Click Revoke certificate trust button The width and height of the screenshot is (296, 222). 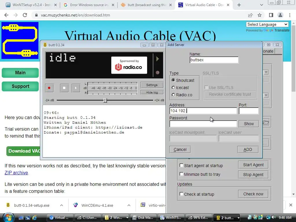coord(230,94)
